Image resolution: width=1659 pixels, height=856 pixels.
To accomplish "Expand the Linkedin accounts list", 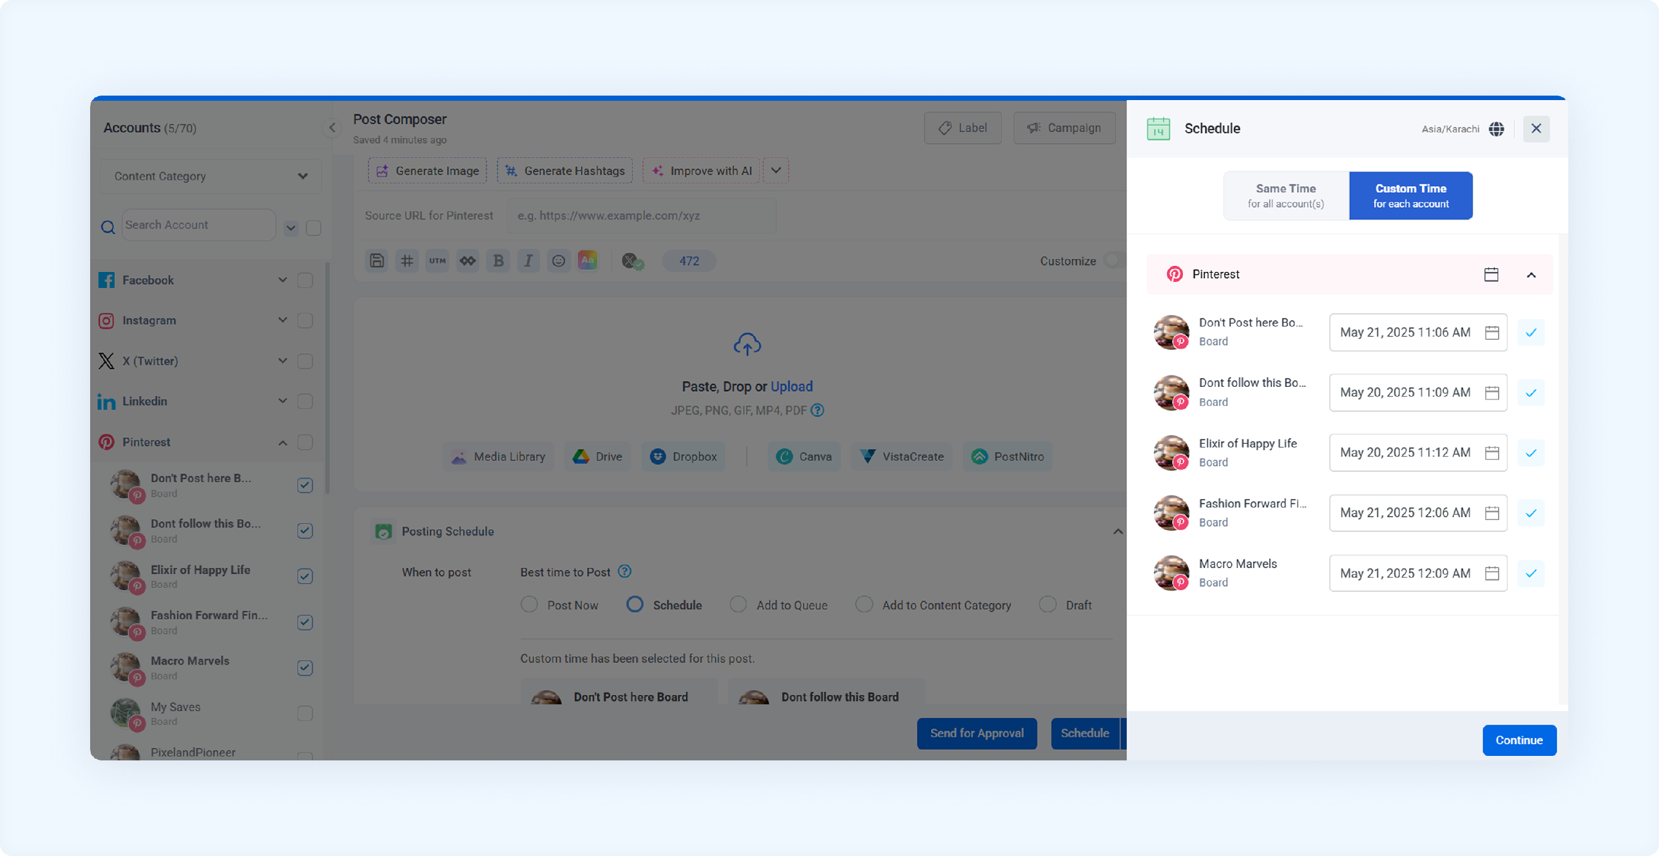I will point(283,401).
